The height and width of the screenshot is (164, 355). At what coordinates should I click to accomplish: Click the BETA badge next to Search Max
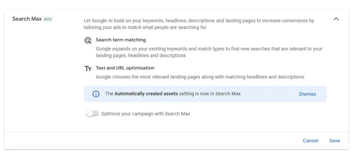pyautogui.click(x=48, y=19)
